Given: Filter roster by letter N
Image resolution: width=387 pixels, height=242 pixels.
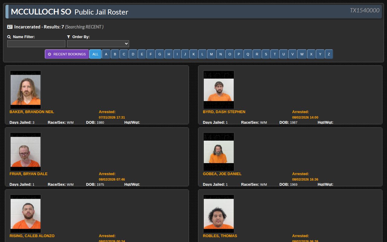Looking at the screenshot, I should pos(221,54).
